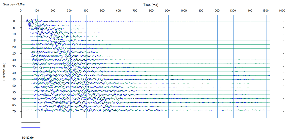The height and width of the screenshot is (139, 292).
Task: Click the black legend line sample
Action: [x=31, y=122]
